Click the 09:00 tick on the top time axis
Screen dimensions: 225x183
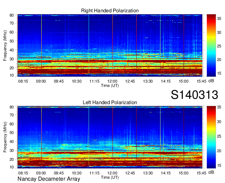pyautogui.click(x=41, y=81)
